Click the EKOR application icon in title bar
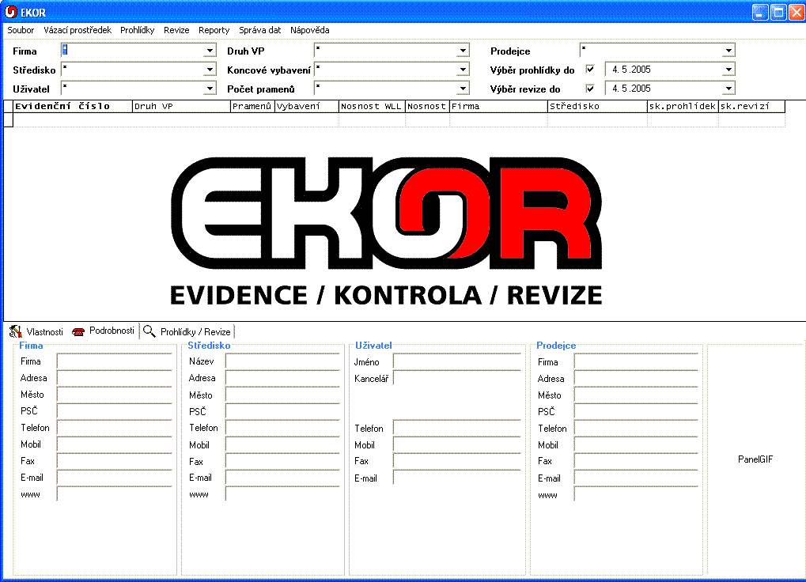Image resolution: width=806 pixels, height=582 pixels. click(11, 12)
